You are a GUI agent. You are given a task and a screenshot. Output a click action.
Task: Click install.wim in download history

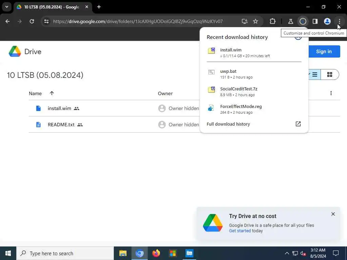pos(254,52)
